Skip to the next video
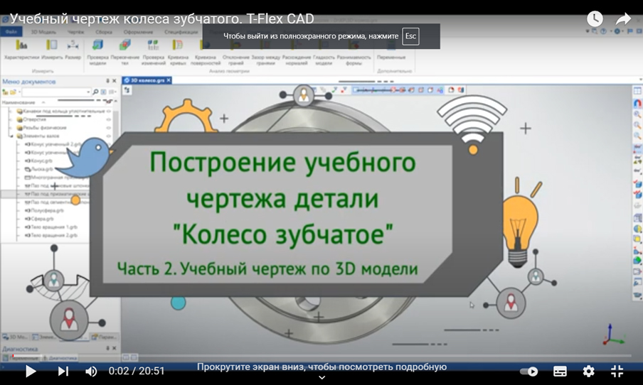 pos(63,371)
